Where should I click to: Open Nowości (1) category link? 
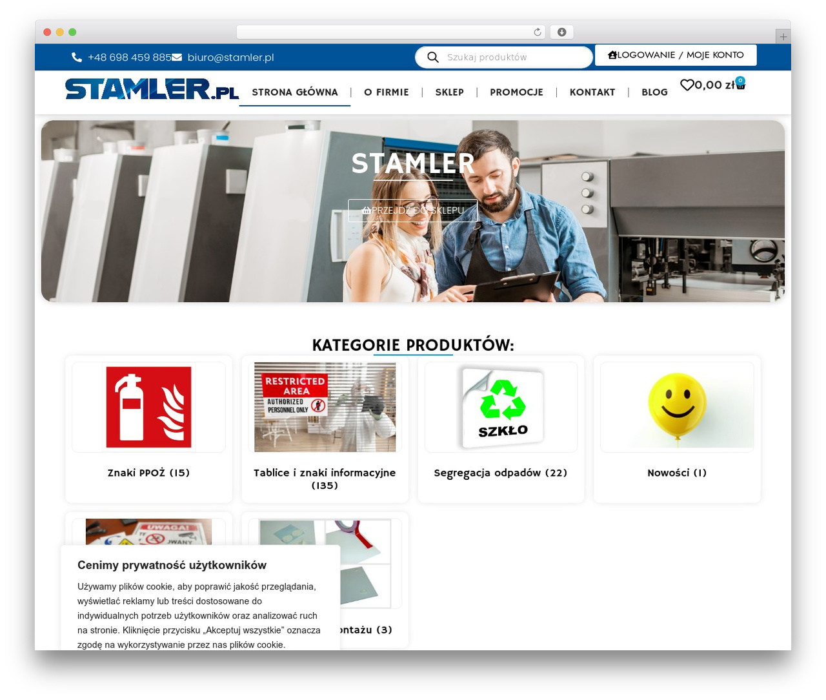[x=677, y=473]
